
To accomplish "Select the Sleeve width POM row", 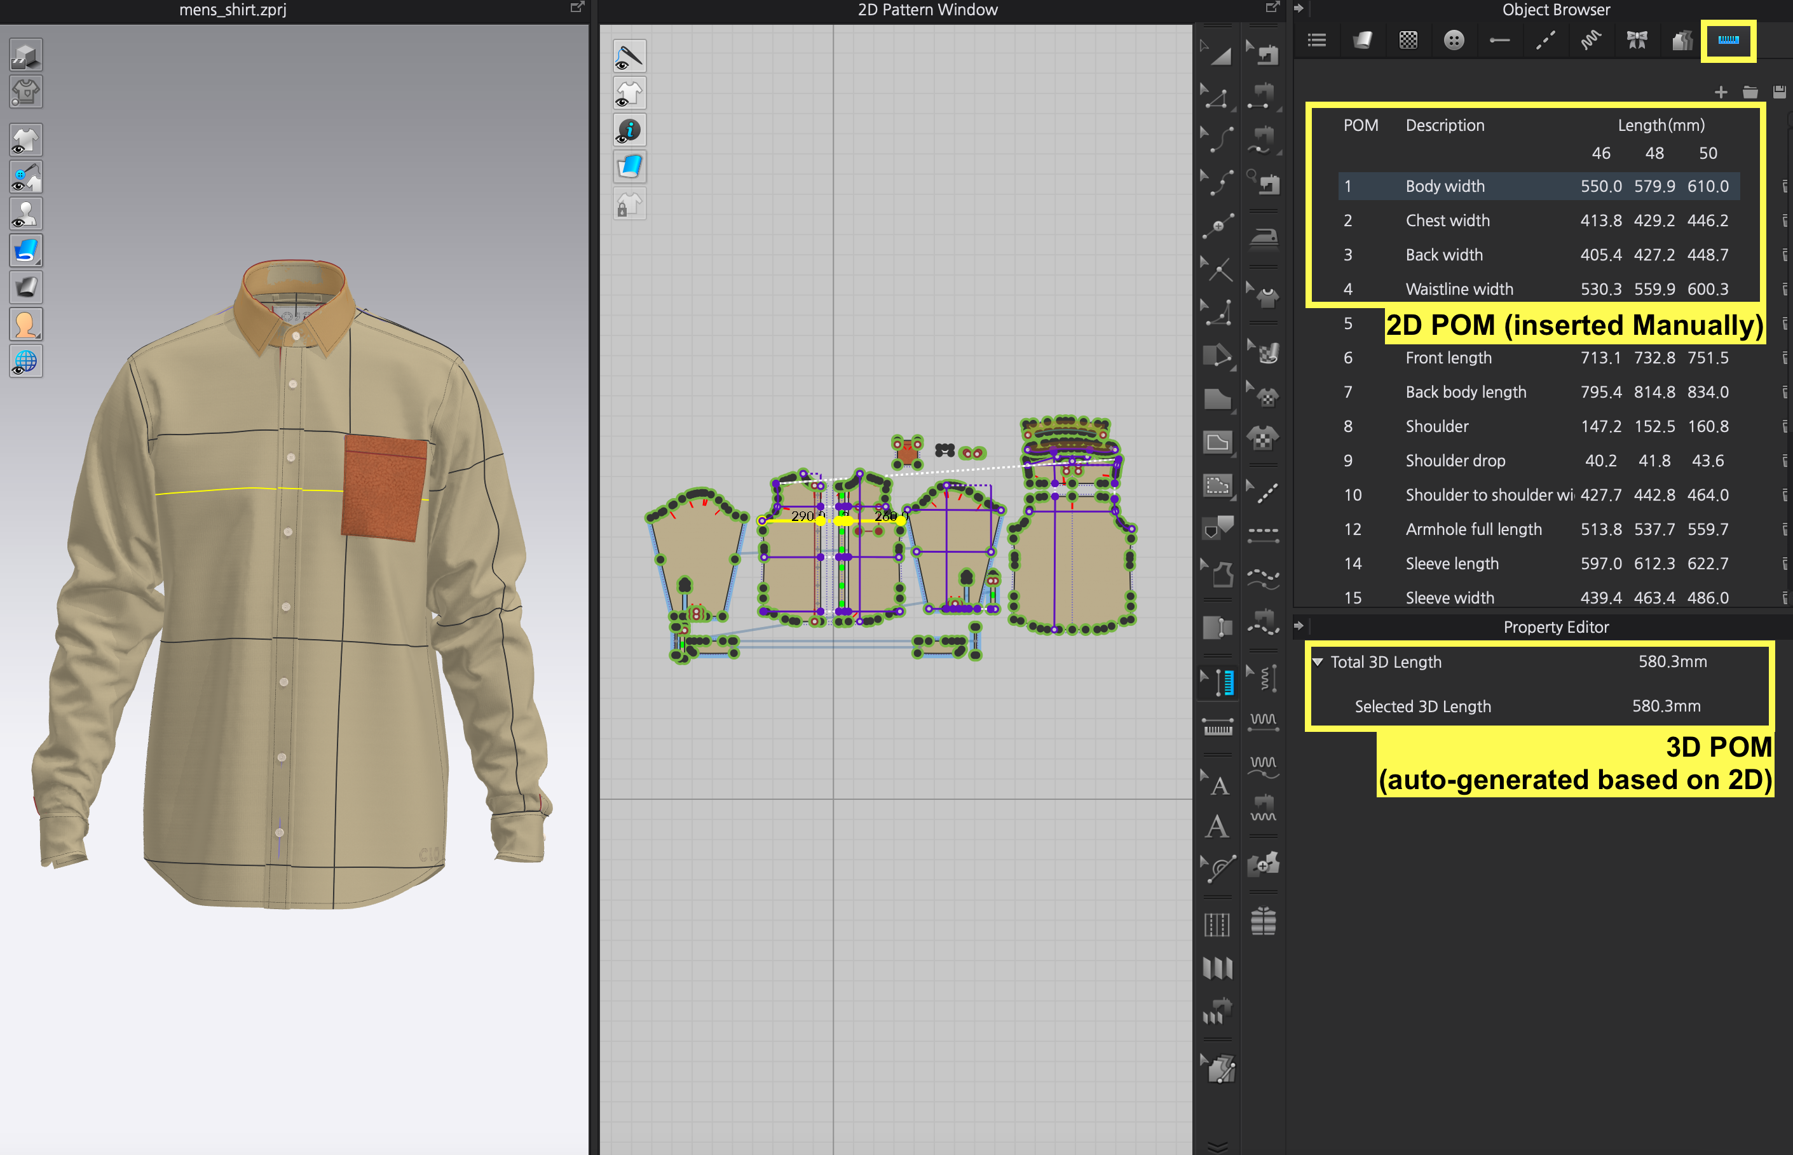I will [1538, 598].
